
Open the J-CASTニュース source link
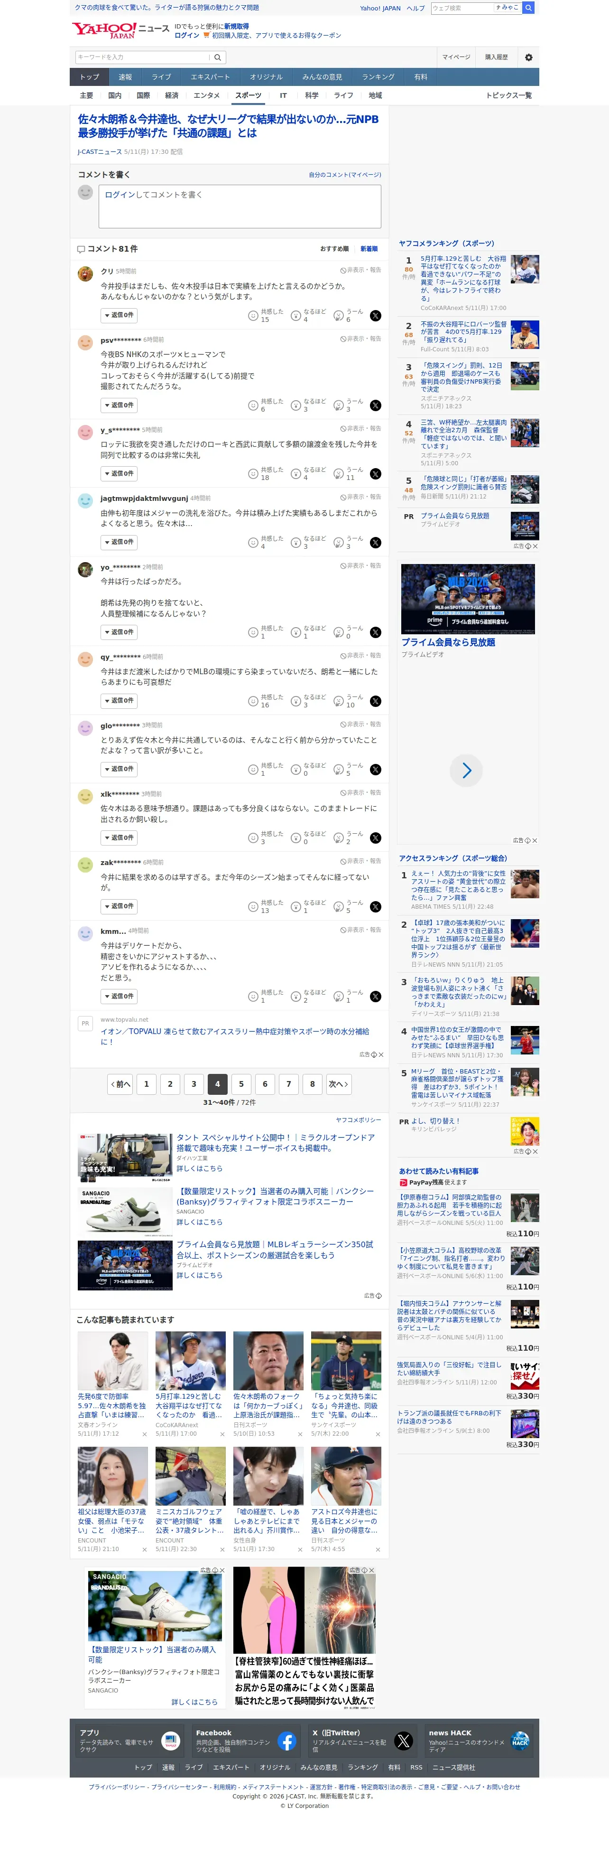100,152
